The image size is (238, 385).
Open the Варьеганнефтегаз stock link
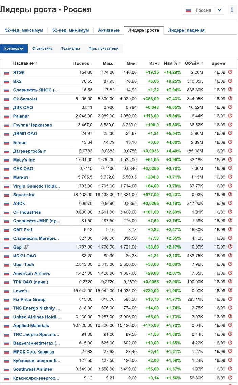(36, 343)
